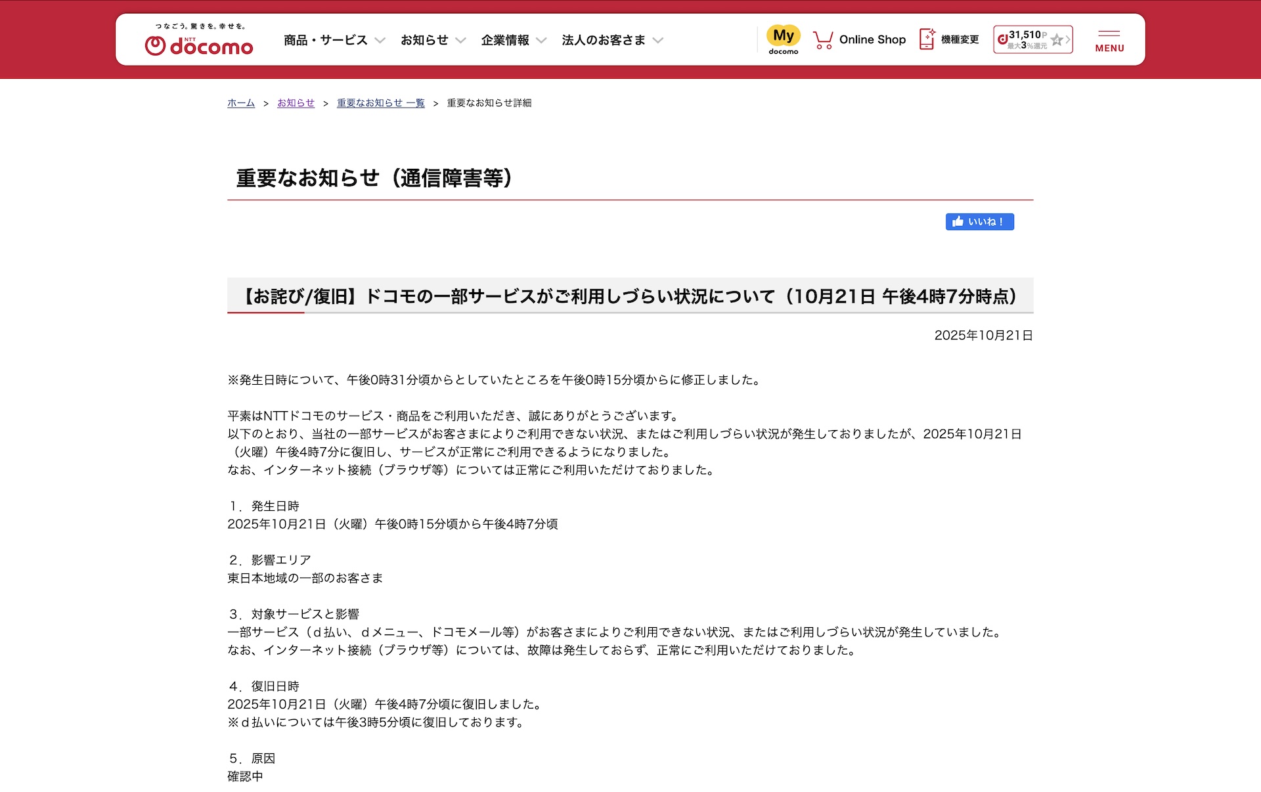Click the お知らせ breadcrumb link
Image resolution: width=1261 pixels, height=792 pixels.
coord(296,103)
